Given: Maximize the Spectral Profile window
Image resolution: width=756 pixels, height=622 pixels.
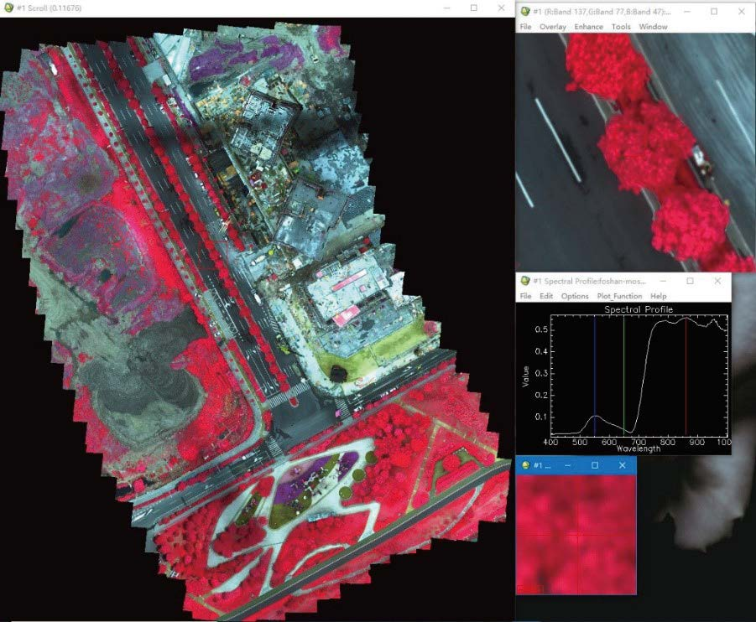Looking at the screenshot, I should [690, 281].
